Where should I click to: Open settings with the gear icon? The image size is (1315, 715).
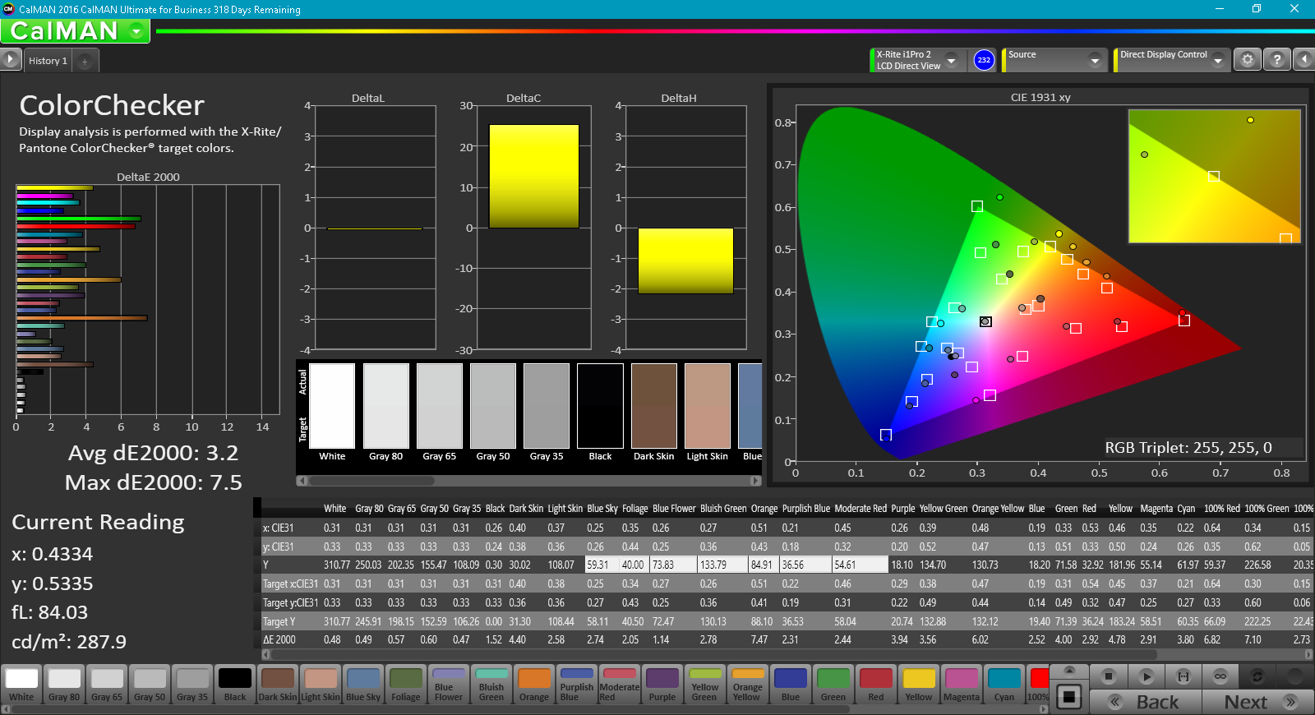[x=1248, y=60]
